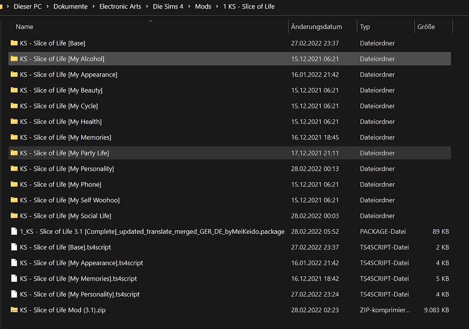Click the folder icon of [My Memories]
The image size is (469, 329).
[x=14, y=137]
